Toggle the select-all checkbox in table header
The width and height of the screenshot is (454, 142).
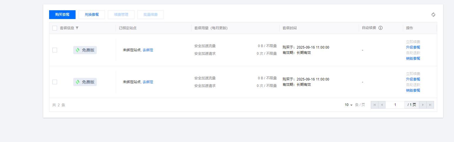(x=55, y=28)
